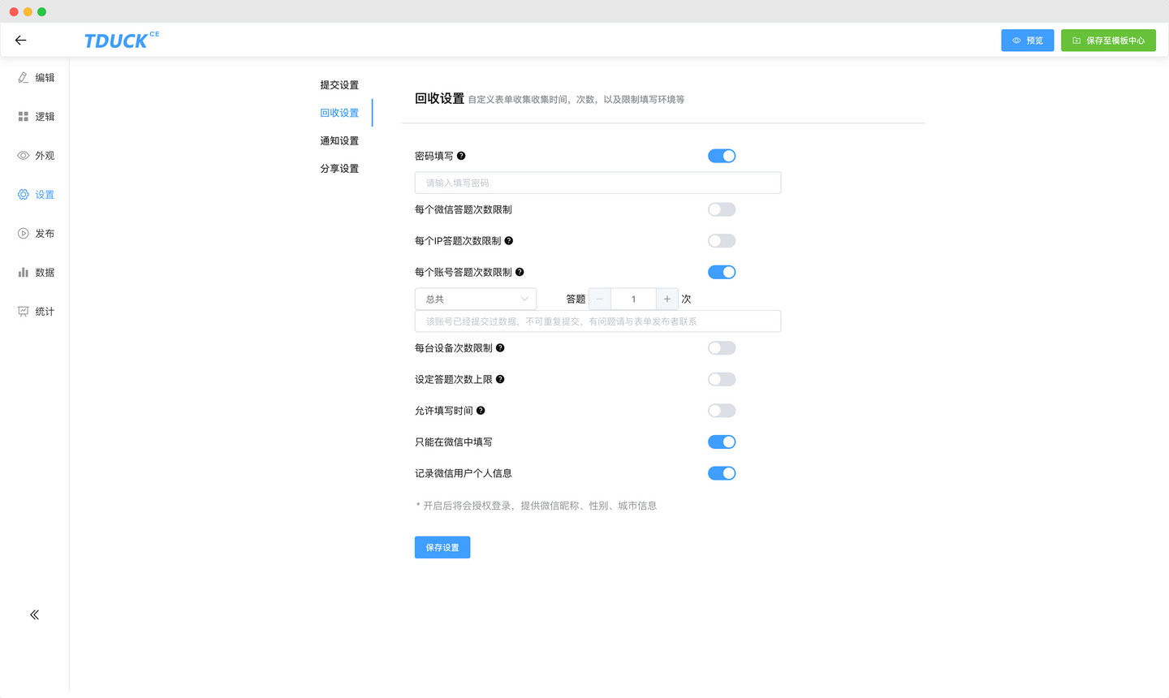
Task: Open the 总共 dropdown
Action: [x=475, y=299]
